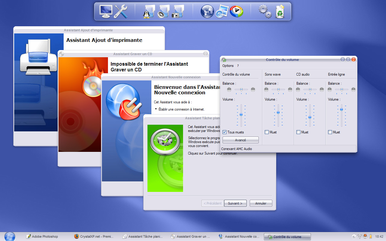Click the Avancé button
386x241 pixels.
[x=241, y=140]
